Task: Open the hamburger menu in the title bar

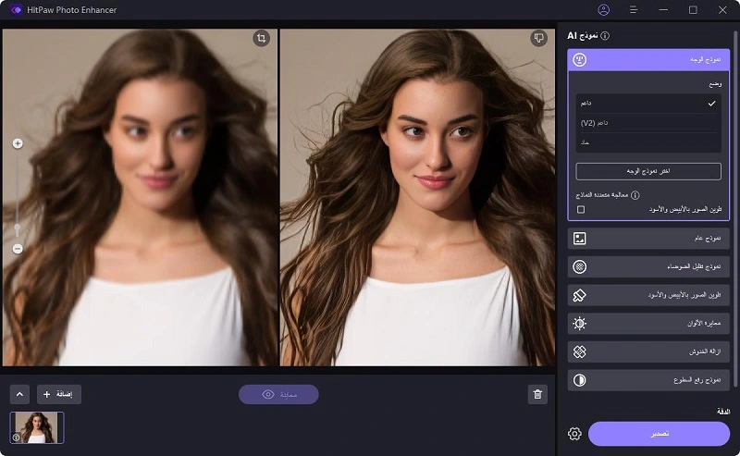Action: 634,10
